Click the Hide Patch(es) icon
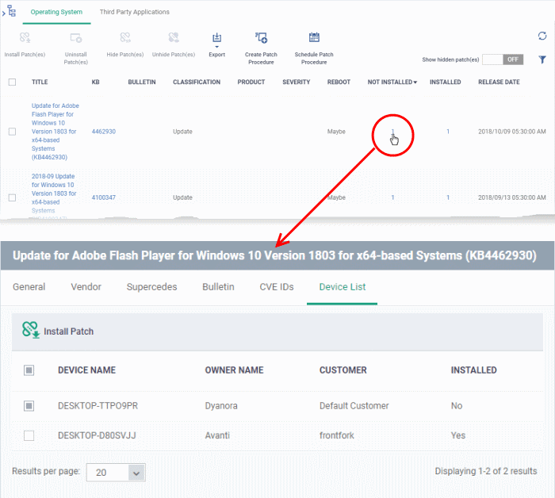The image size is (555, 498). pos(125,37)
